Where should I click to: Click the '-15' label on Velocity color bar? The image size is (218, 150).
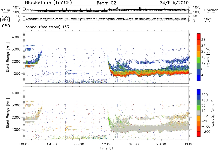tap(205, 116)
